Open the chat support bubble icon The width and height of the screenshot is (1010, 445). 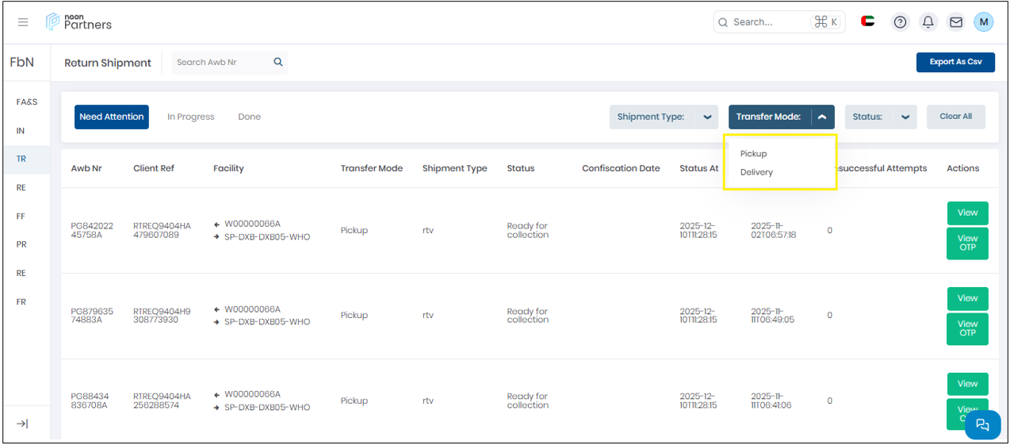coord(982,425)
